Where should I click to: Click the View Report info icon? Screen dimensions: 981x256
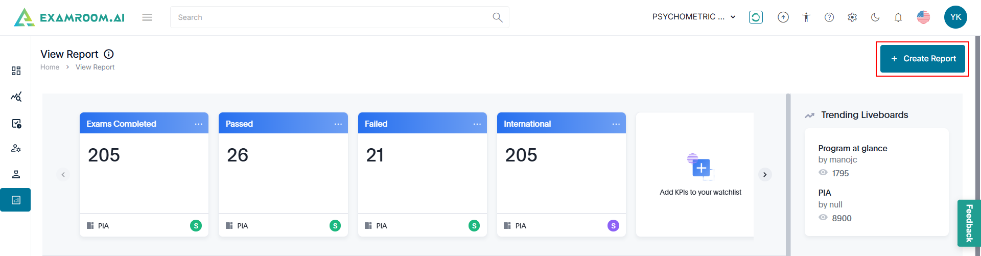click(x=109, y=54)
